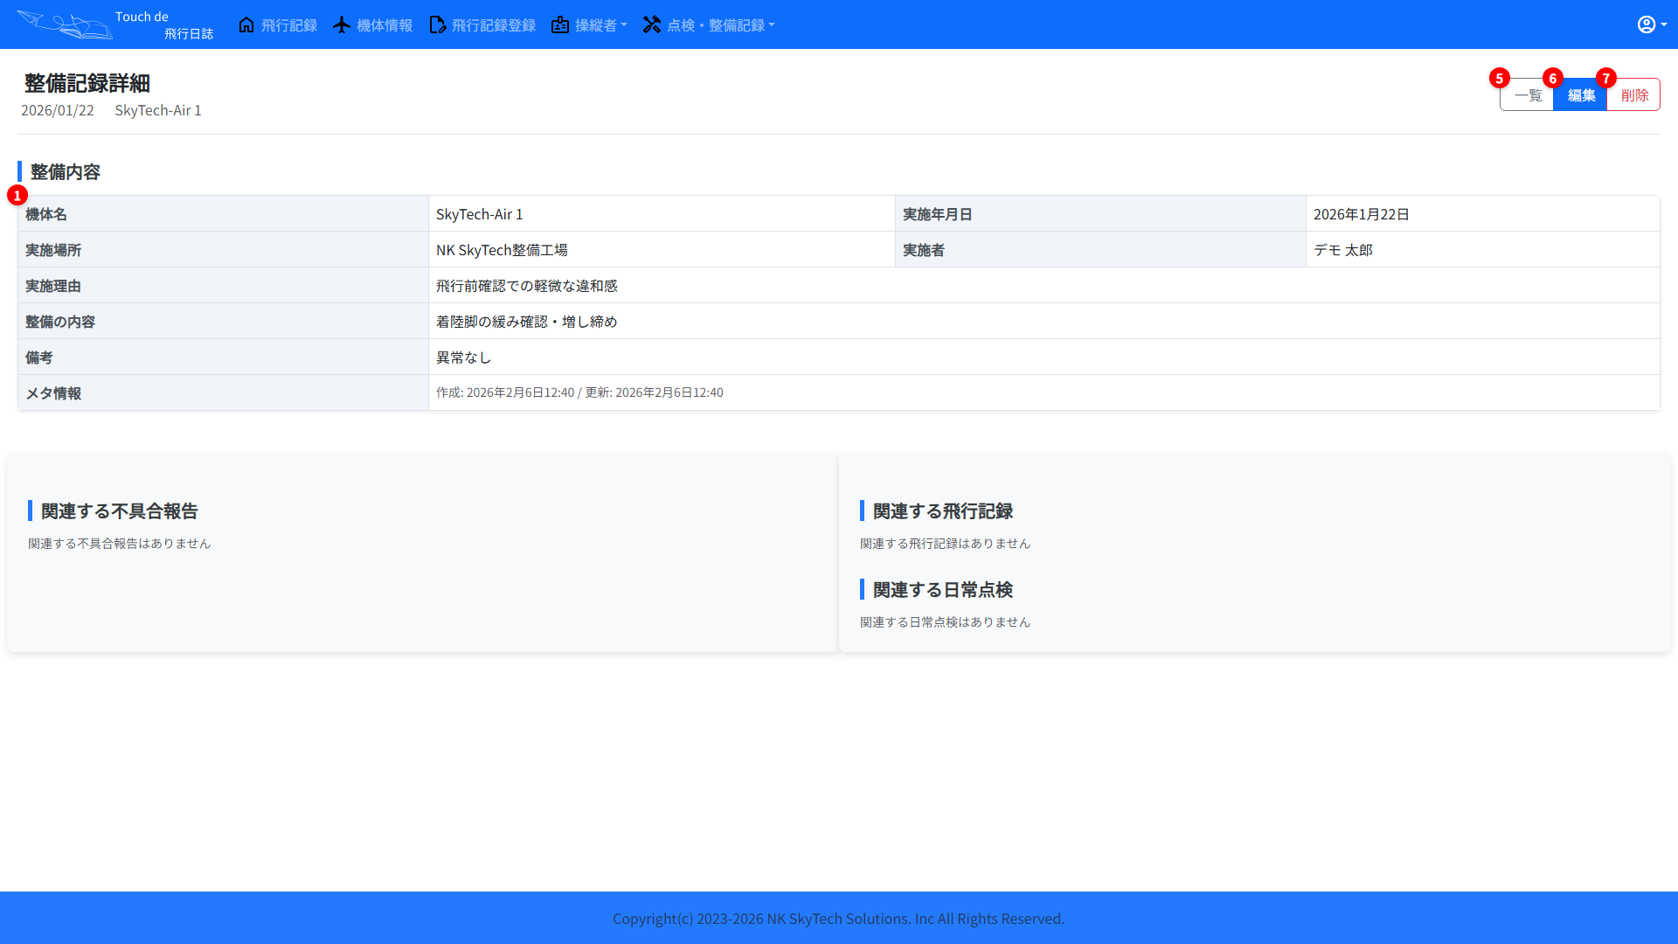
Task: Open the account dropdown caret
Action: click(1663, 24)
